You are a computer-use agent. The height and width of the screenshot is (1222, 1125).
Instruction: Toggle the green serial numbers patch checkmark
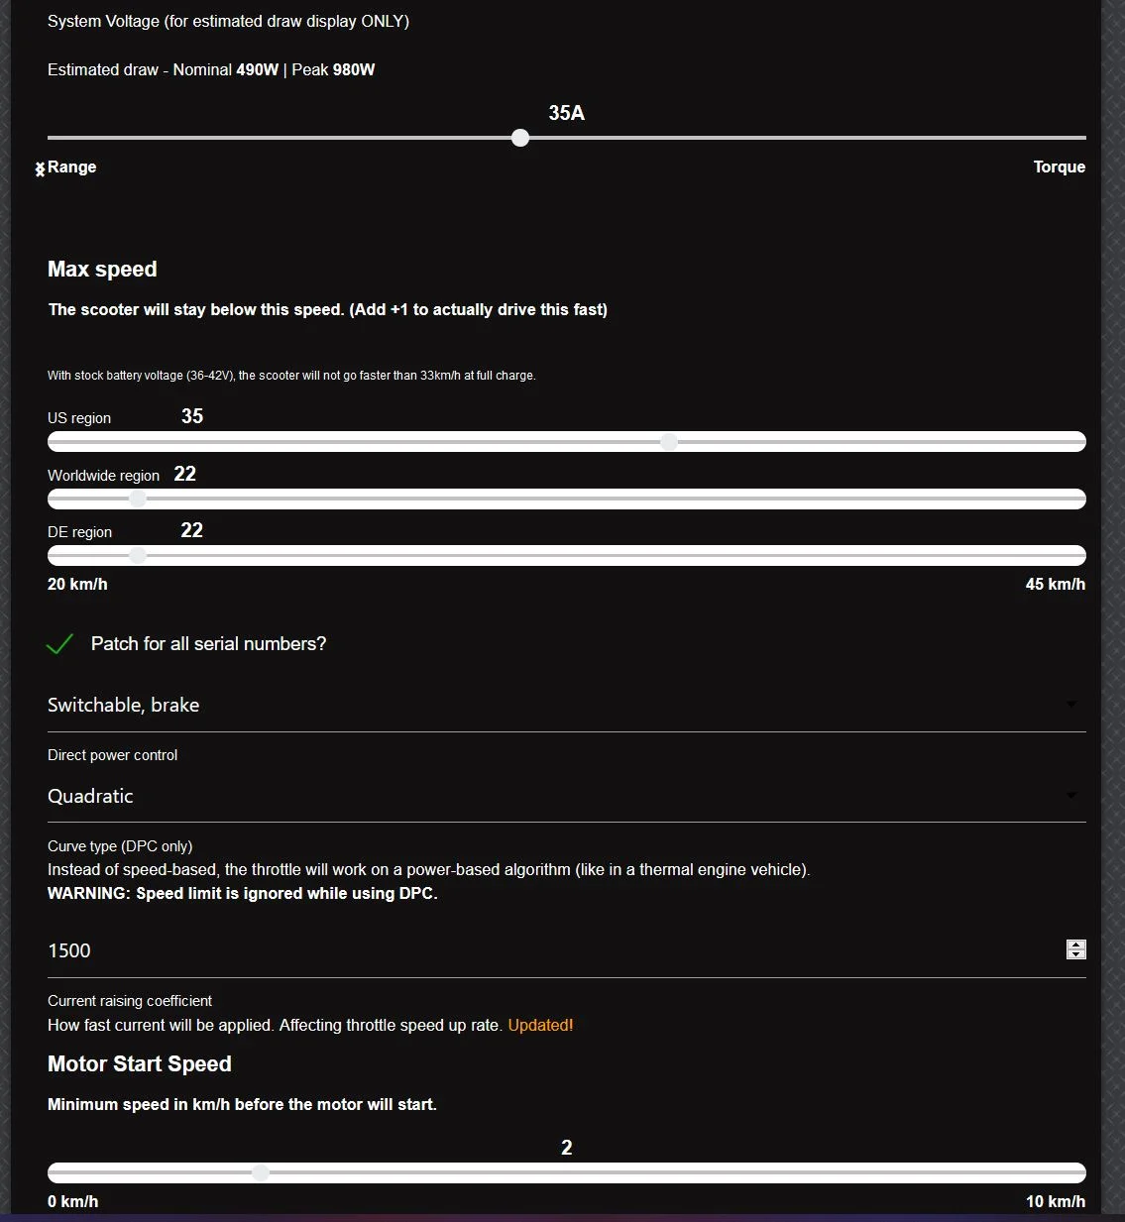[59, 644]
